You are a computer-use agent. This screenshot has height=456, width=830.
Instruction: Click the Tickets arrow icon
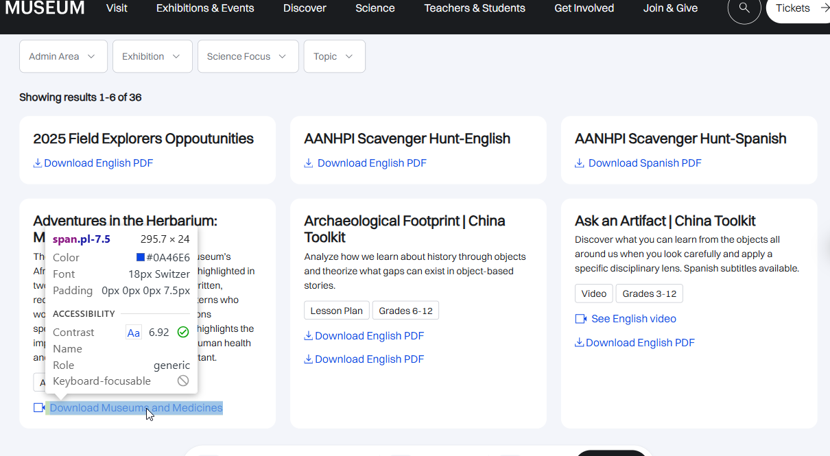(824, 8)
